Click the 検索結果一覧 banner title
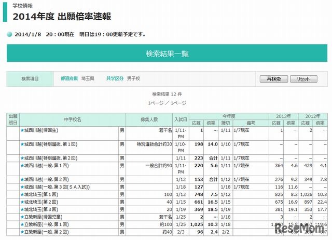The width and height of the screenshot is (332, 240). 167,54
